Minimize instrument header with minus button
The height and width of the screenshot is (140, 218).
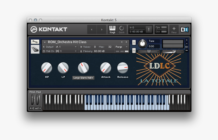(187, 43)
